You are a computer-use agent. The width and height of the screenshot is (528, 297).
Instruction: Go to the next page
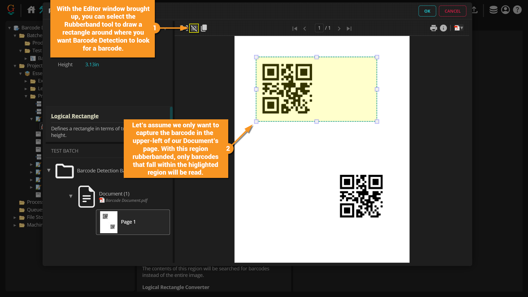pyautogui.click(x=339, y=28)
